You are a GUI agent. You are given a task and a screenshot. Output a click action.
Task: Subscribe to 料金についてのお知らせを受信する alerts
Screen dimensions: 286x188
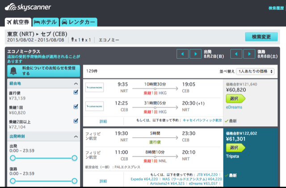point(44,71)
